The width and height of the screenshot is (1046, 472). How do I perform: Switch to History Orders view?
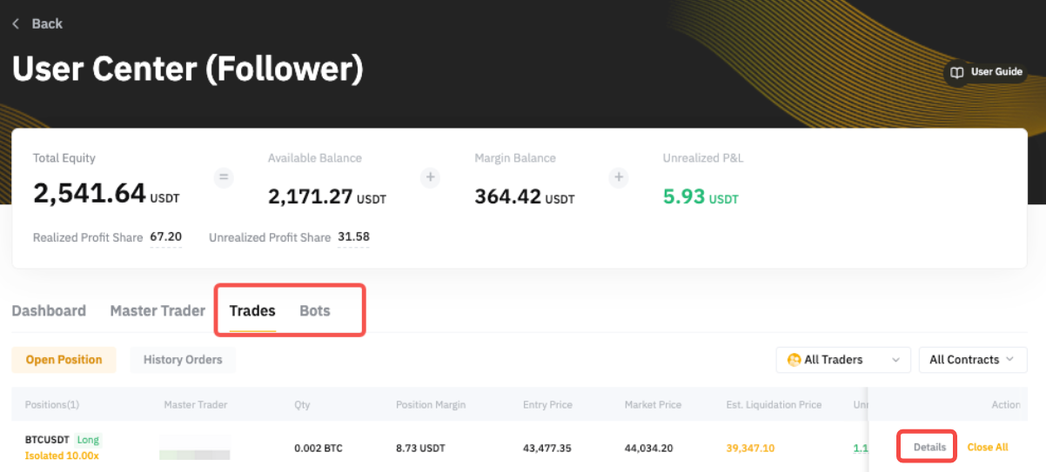[183, 360]
